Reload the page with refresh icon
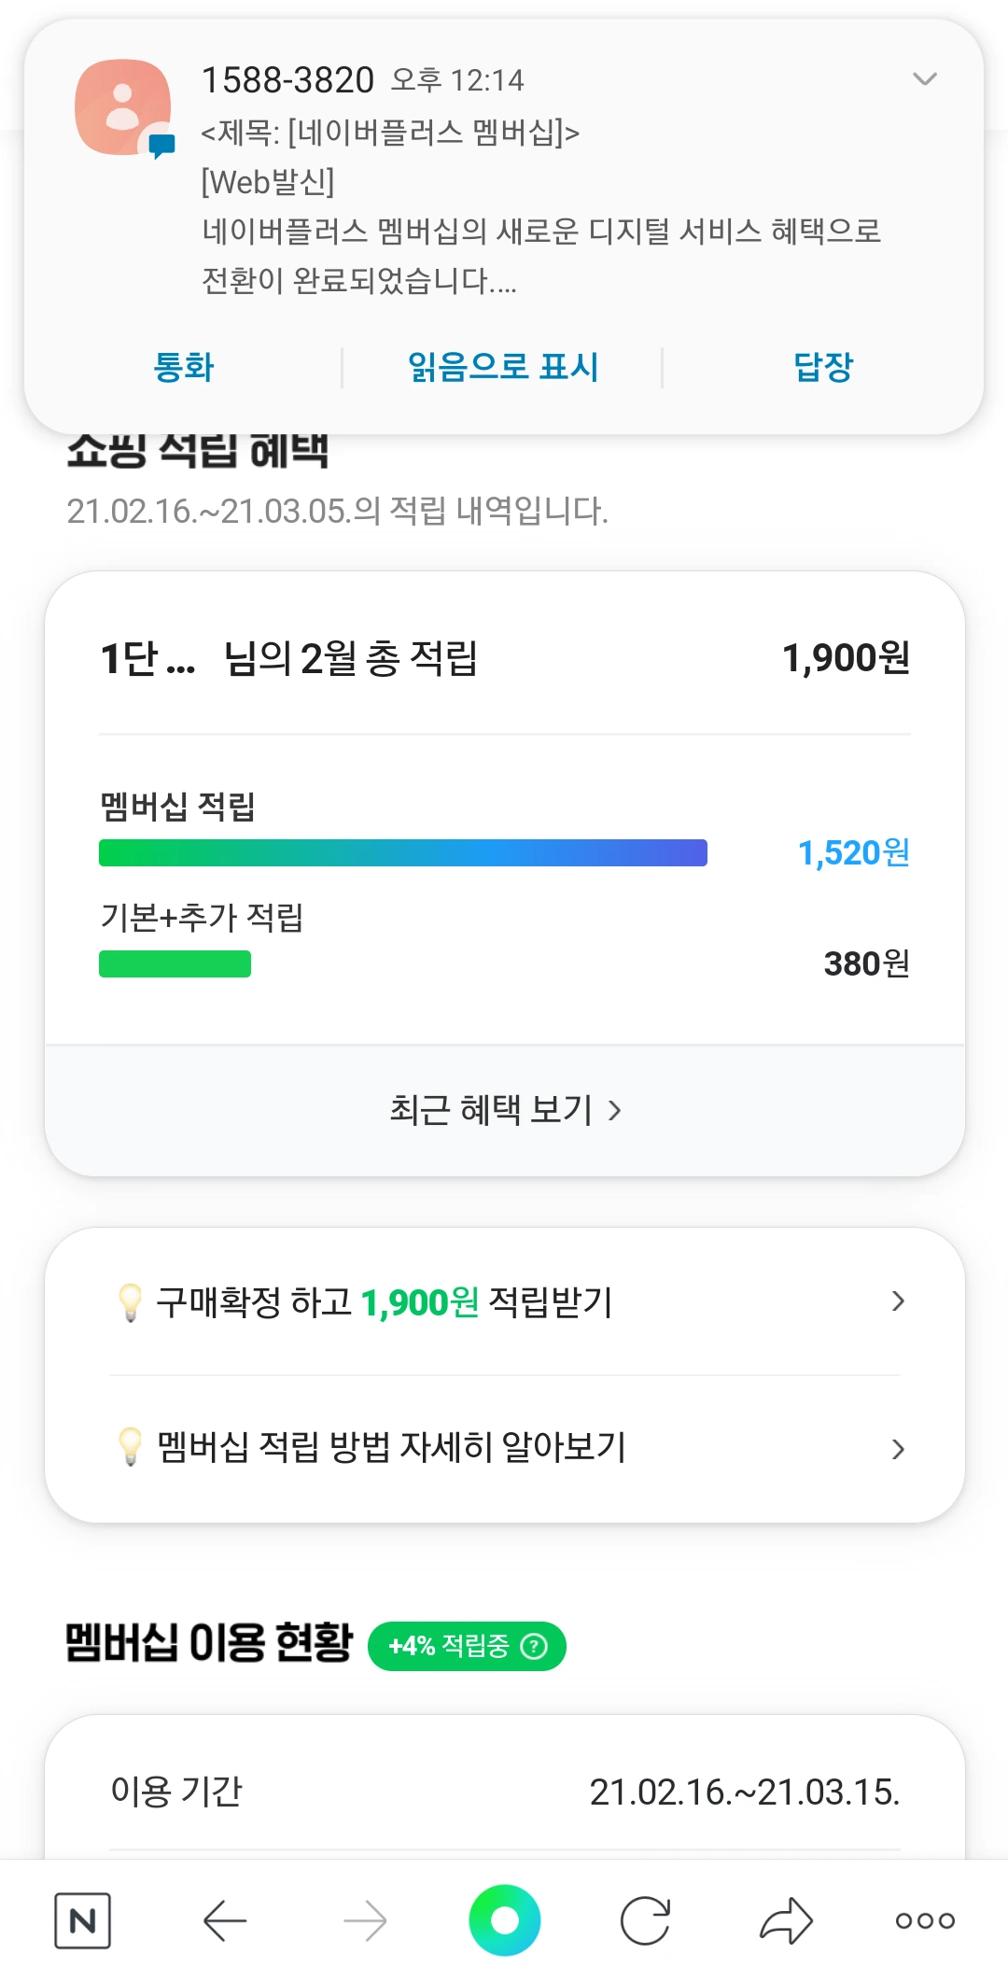Viewport: 1008px width, 1982px height. pos(645,1920)
